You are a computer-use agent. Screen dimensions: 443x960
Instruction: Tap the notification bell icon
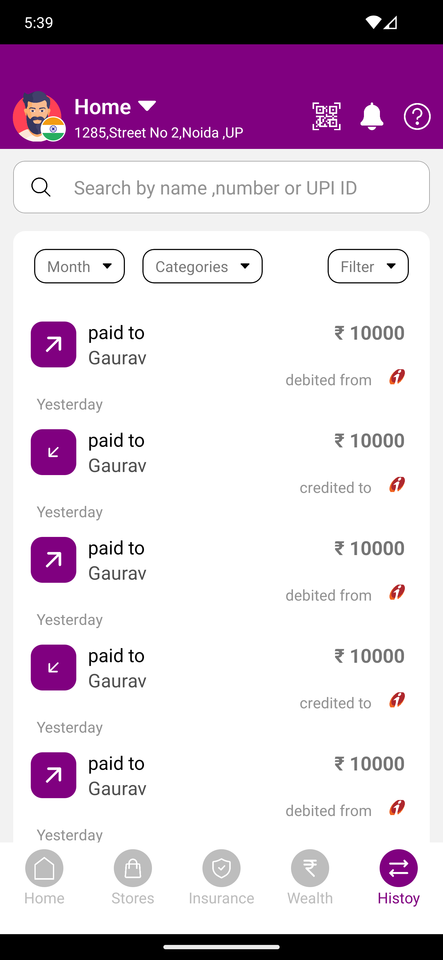coord(371,116)
